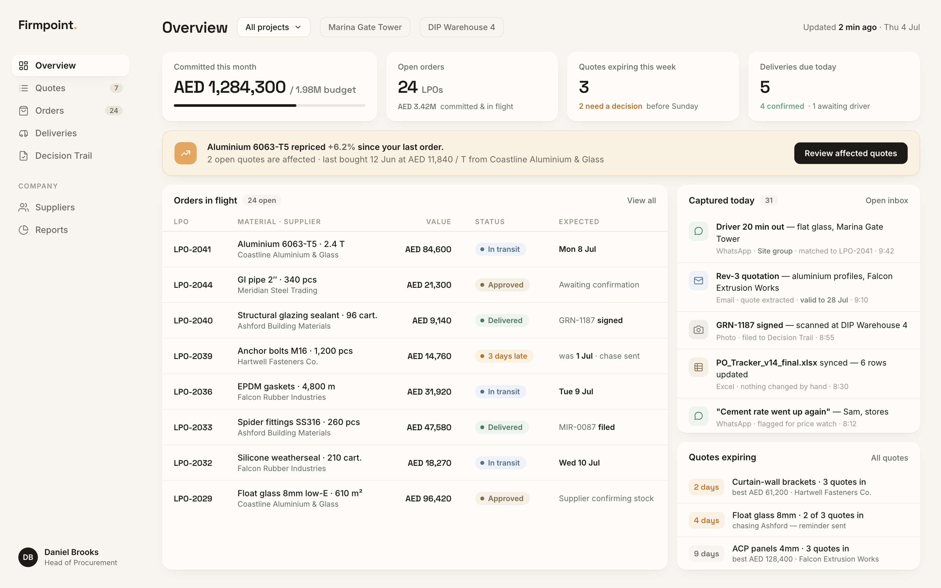Click 4 confirmed deliveries text
Screen dimensions: 941x588
point(782,106)
